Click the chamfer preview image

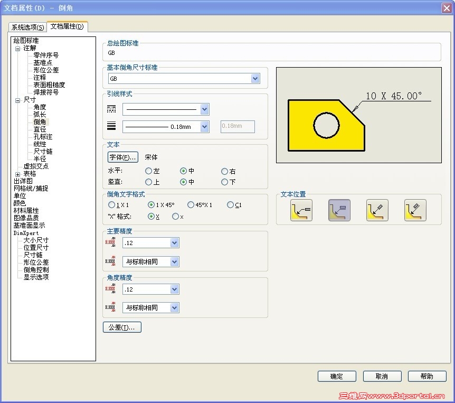click(x=358, y=115)
